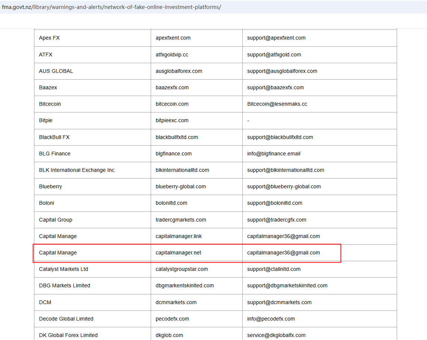Click 'info@blgfinance.email' email cell
The width and height of the screenshot is (427, 340).
coord(319,154)
